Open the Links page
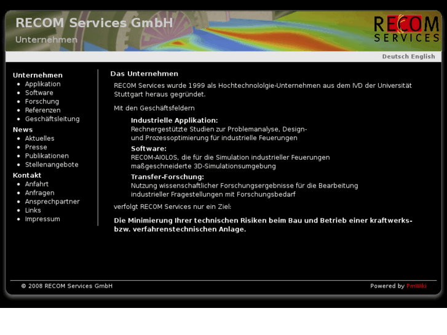The width and height of the screenshot is (447, 335). pos(33,210)
